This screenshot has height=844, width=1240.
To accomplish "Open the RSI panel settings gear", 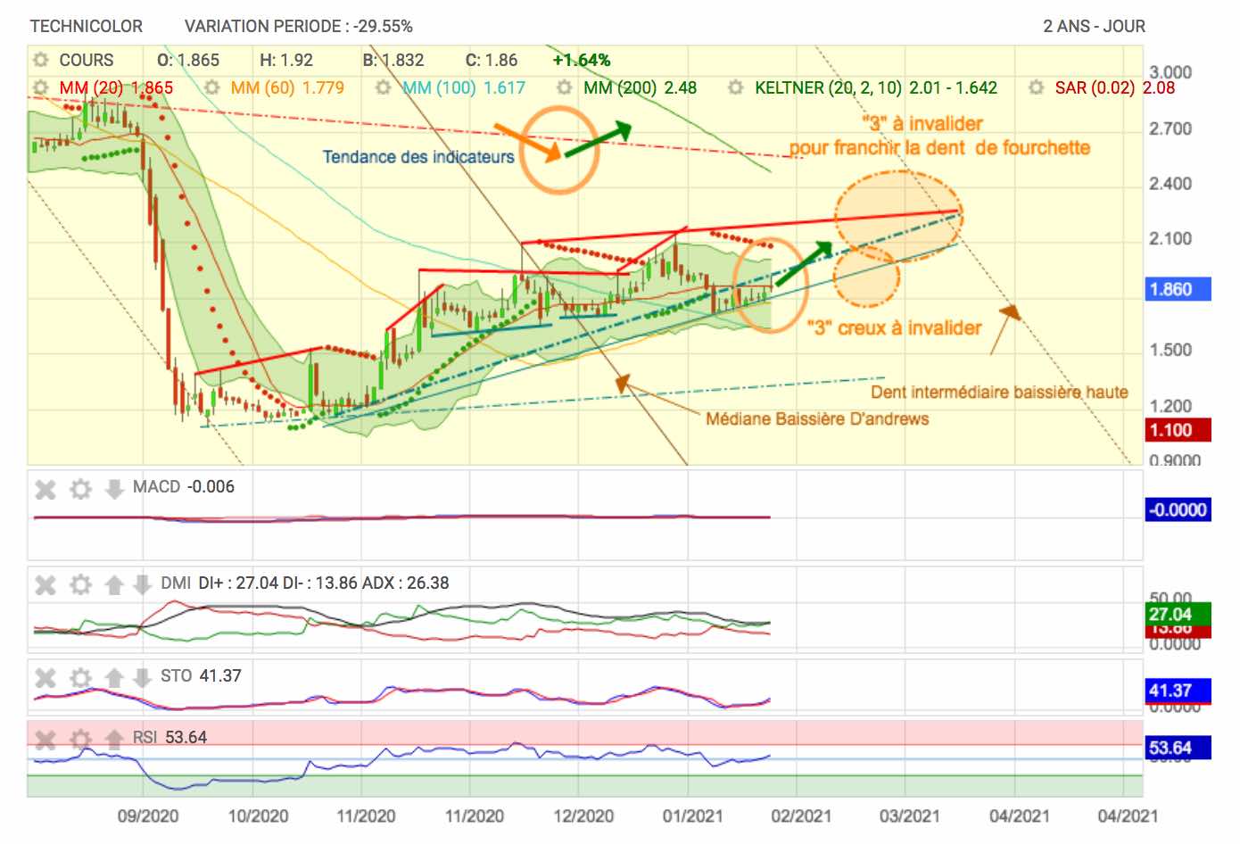I will (x=80, y=740).
